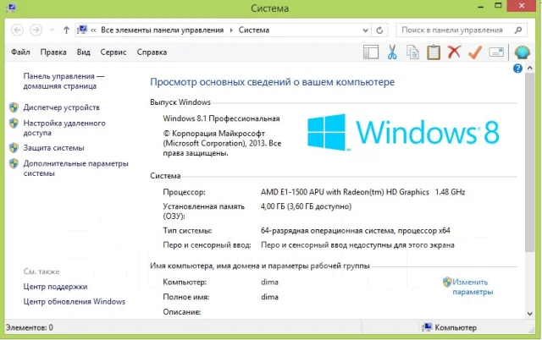Click the Forward navigation arrow
542x340 pixels.
click(36, 30)
